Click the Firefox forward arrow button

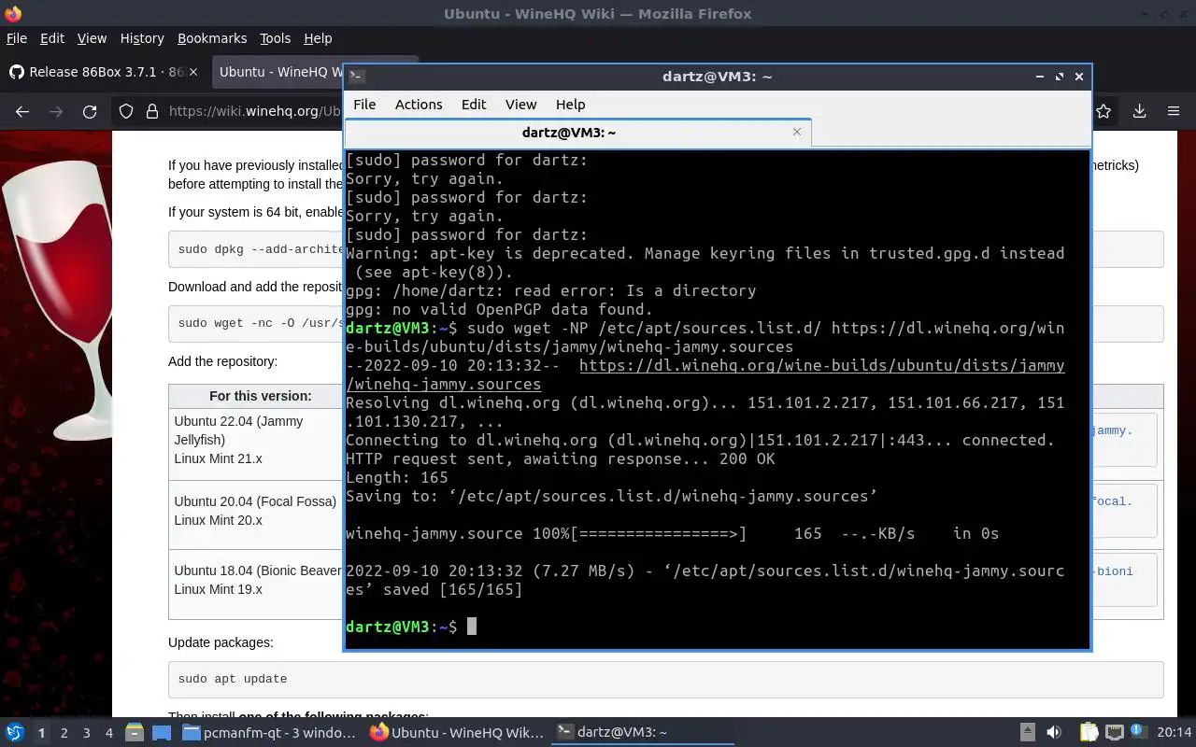pyautogui.click(x=56, y=111)
